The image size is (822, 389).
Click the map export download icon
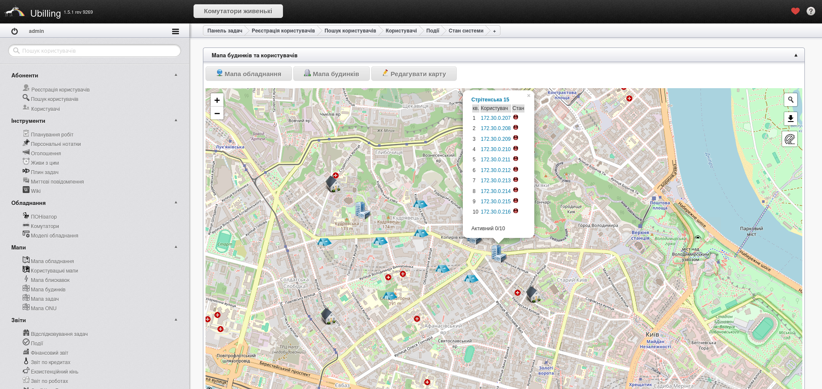pos(790,118)
